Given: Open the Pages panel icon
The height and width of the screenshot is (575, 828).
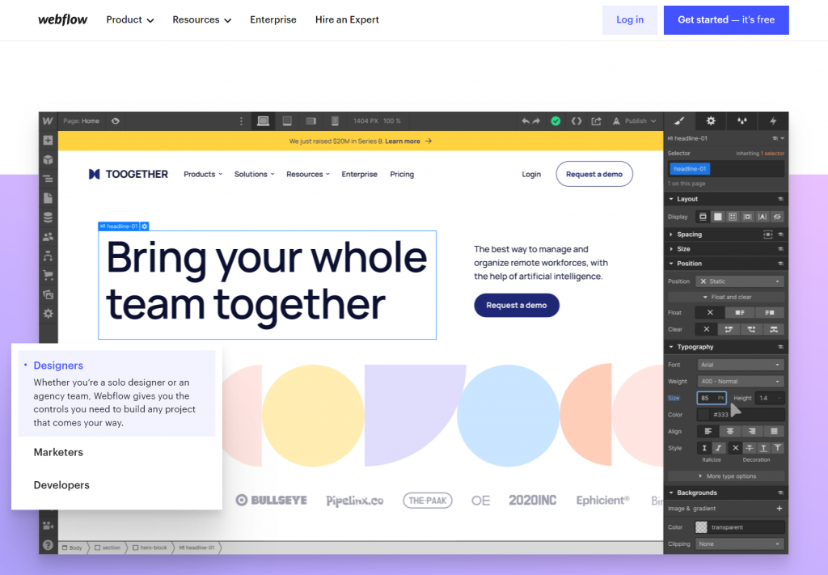Looking at the screenshot, I should tap(48, 198).
